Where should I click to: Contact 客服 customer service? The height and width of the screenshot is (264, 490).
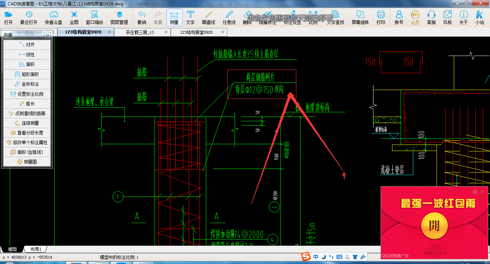pyautogui.click(x=432, y=17)
